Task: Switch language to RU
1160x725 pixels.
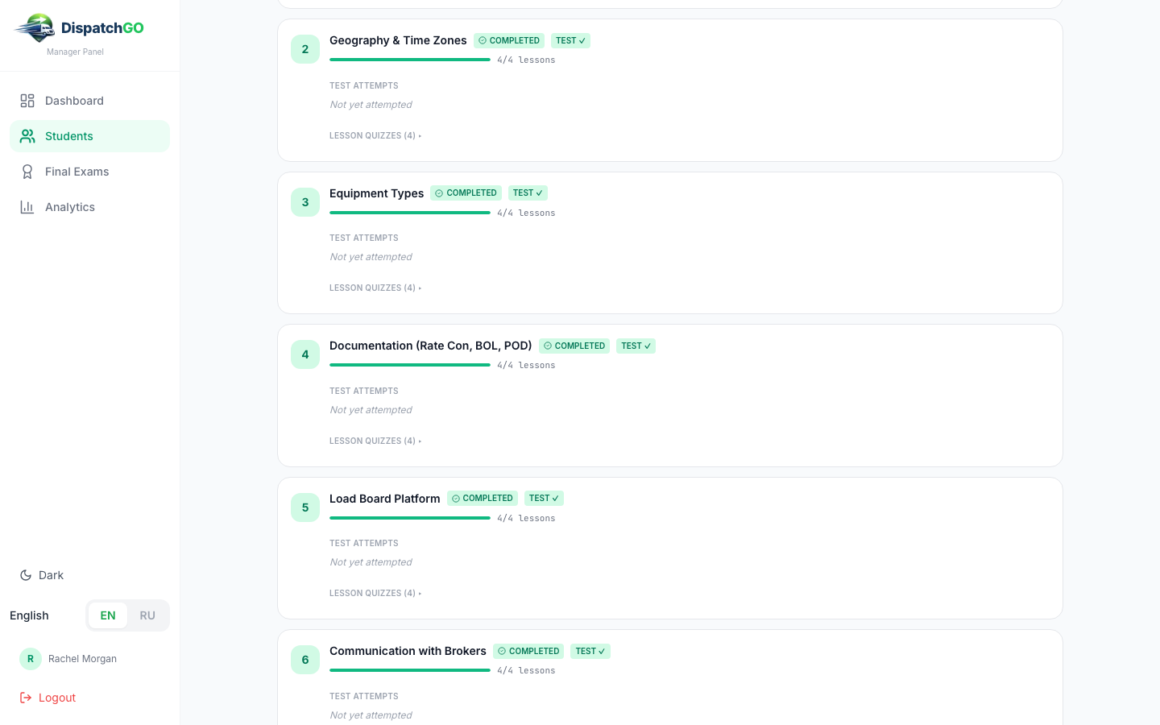Action: (147, 615)
